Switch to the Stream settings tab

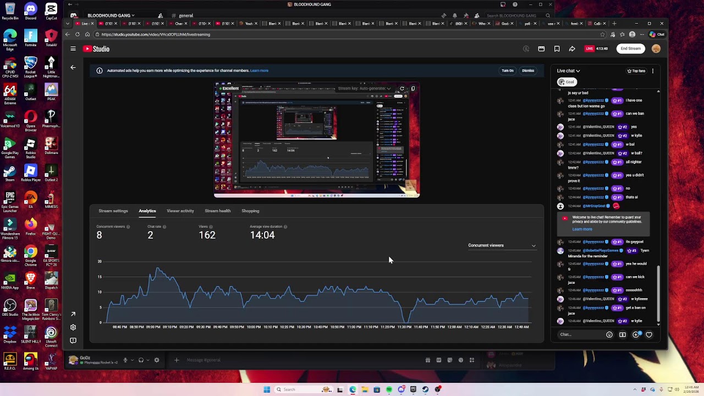(113, 211)
